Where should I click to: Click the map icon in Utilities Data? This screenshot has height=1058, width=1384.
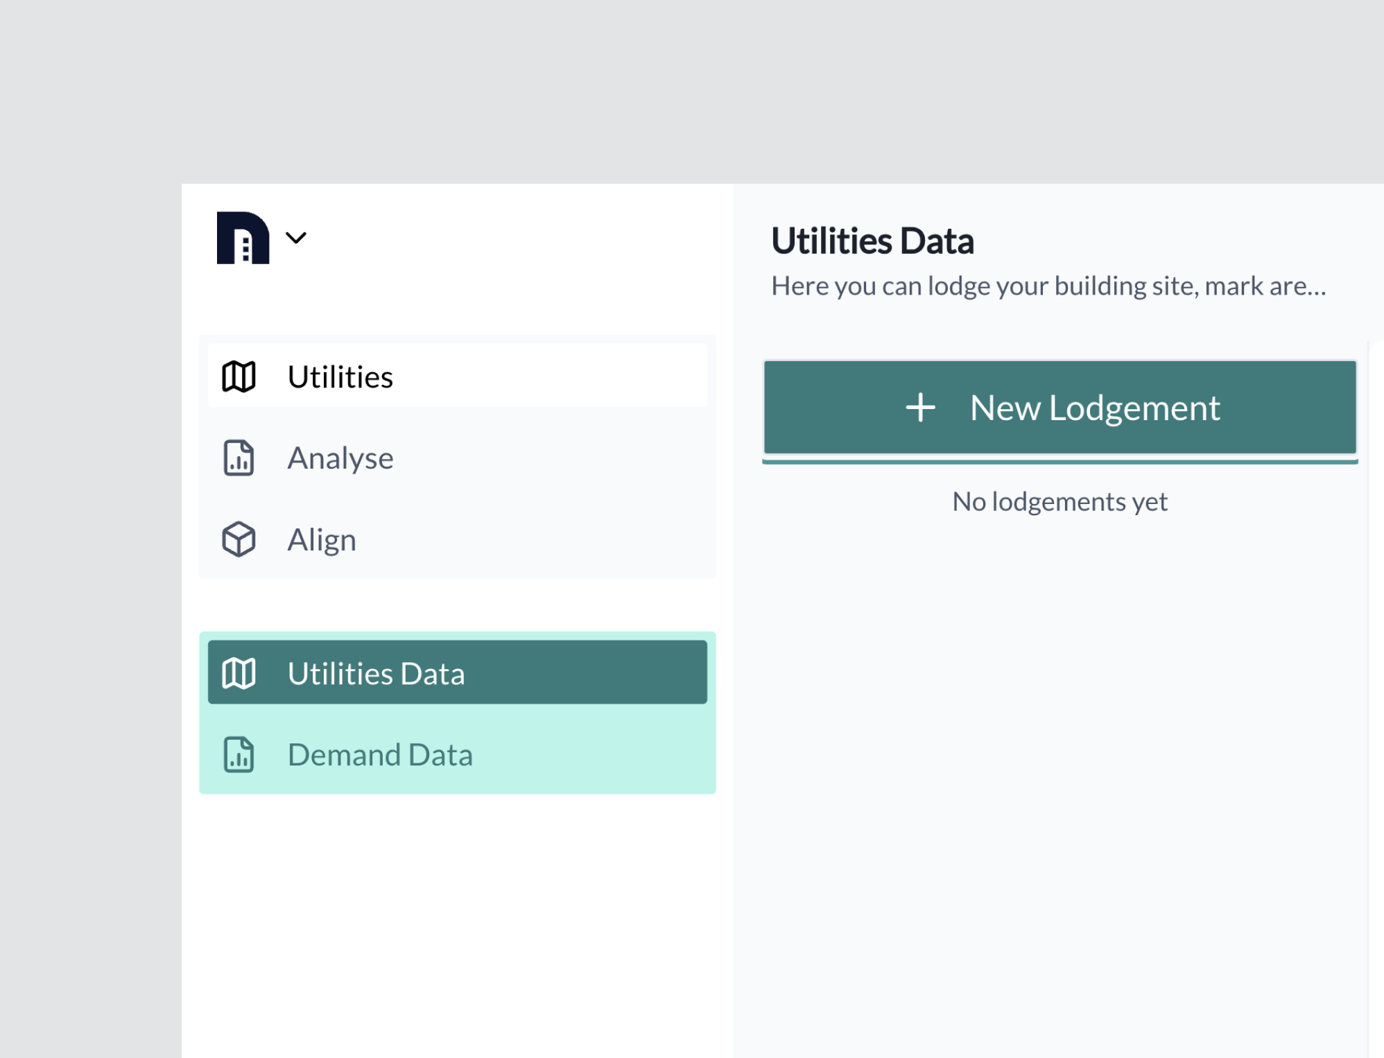(239, 673)
